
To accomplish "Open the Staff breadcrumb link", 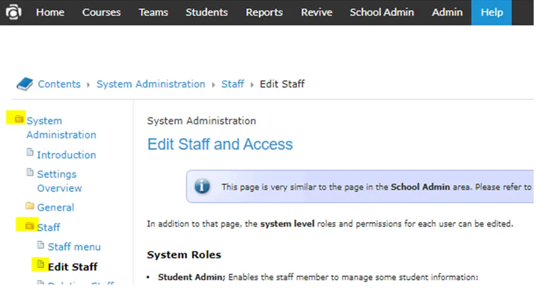I will point(233,84).
